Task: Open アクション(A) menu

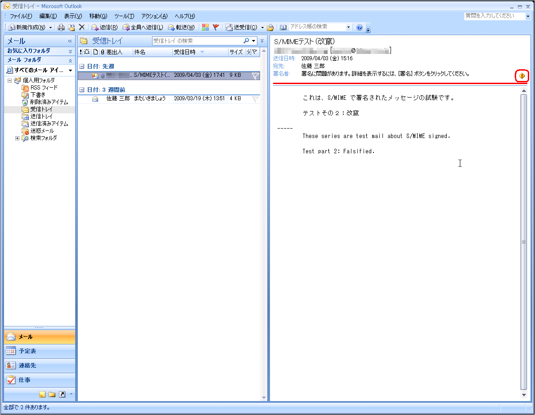Action: pyautogui.click(x=154, y=16)
